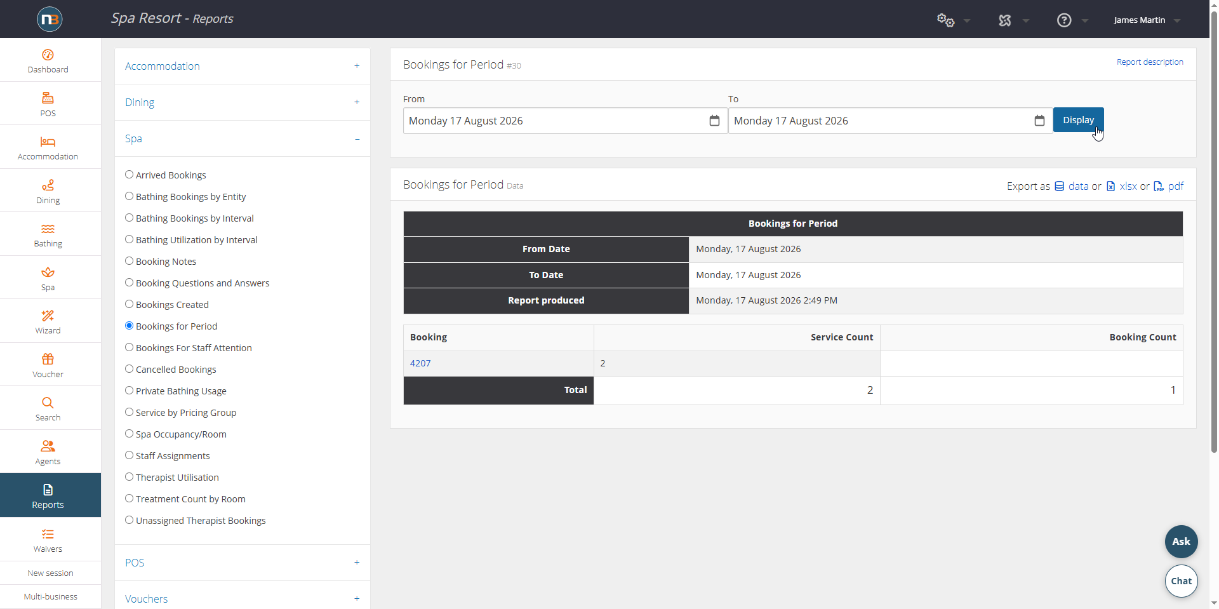This screenshot has height=609, width=1219.
Task: Open the Ask assistant bubble
Action: click(x=1181, y=542)
